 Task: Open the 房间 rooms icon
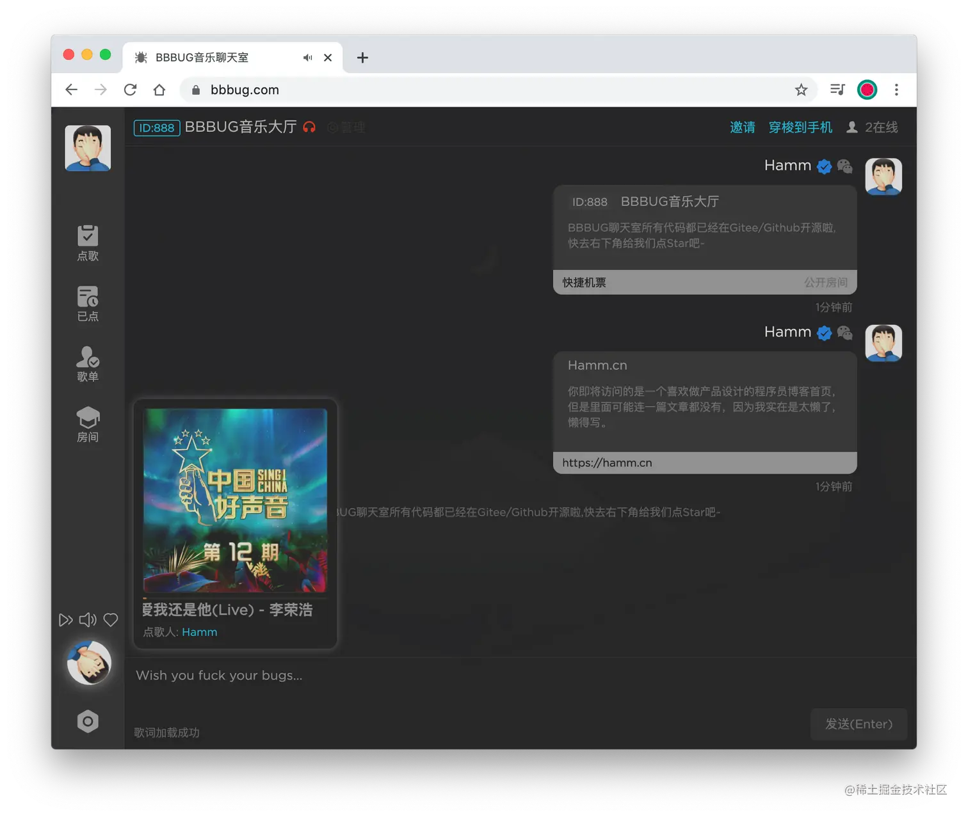point(88,424)
